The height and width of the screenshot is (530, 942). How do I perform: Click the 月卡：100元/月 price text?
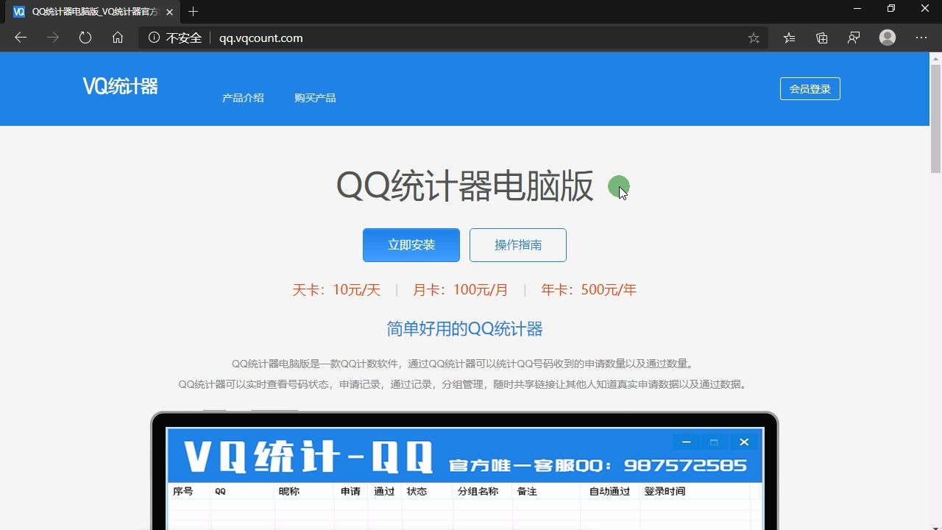460,290
